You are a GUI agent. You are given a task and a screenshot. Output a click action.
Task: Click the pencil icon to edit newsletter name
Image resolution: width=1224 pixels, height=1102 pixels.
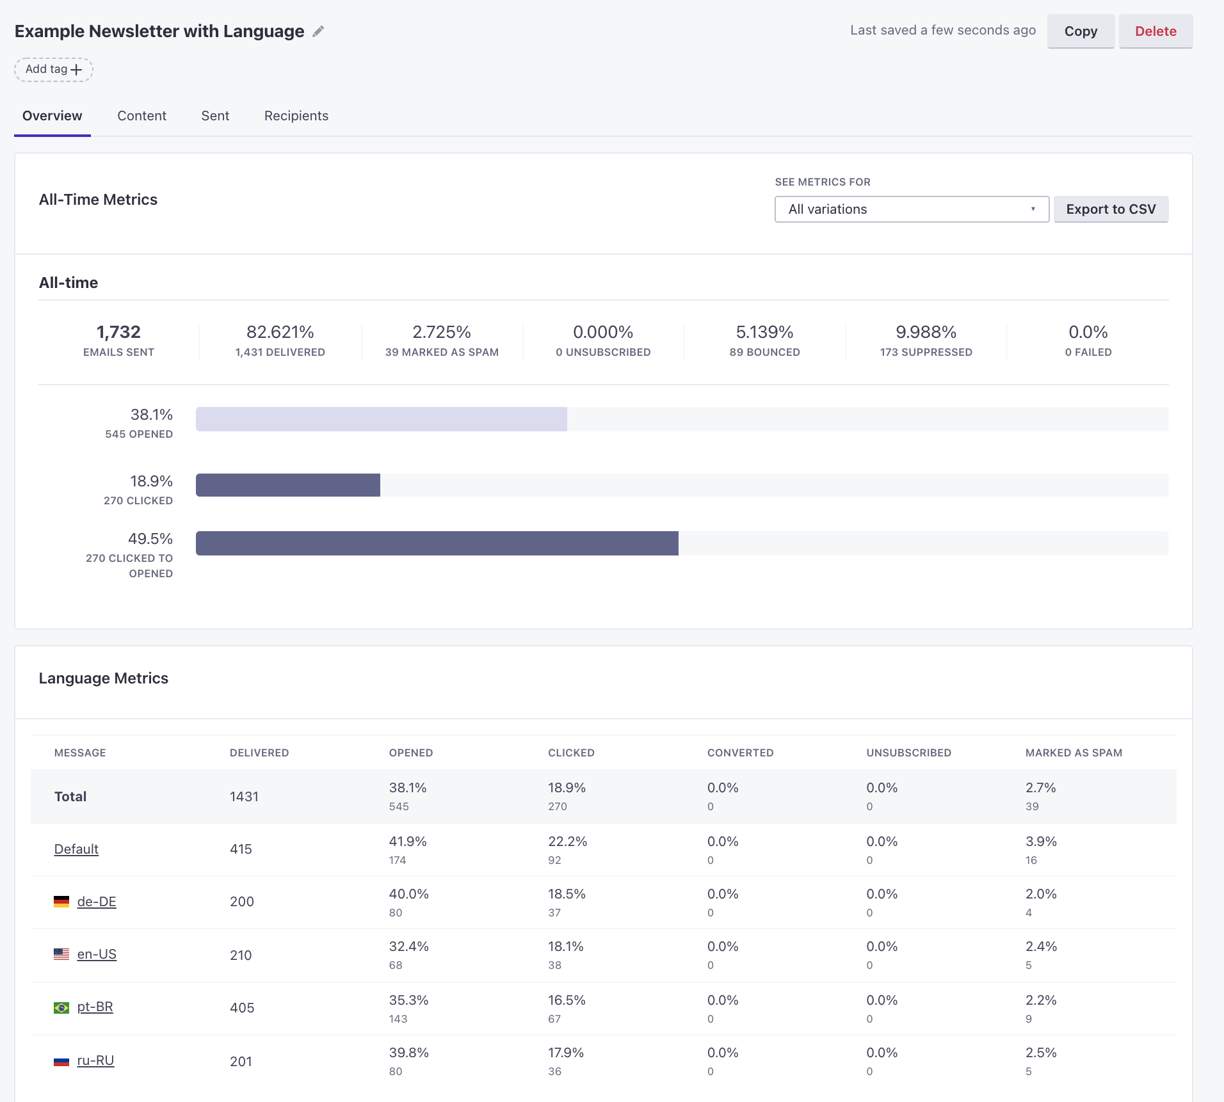318,31
